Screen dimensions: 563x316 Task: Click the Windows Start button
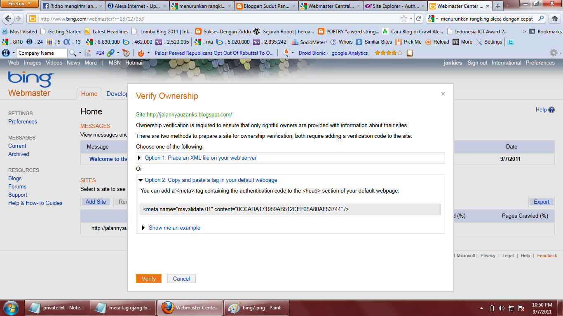pos(11,308)
